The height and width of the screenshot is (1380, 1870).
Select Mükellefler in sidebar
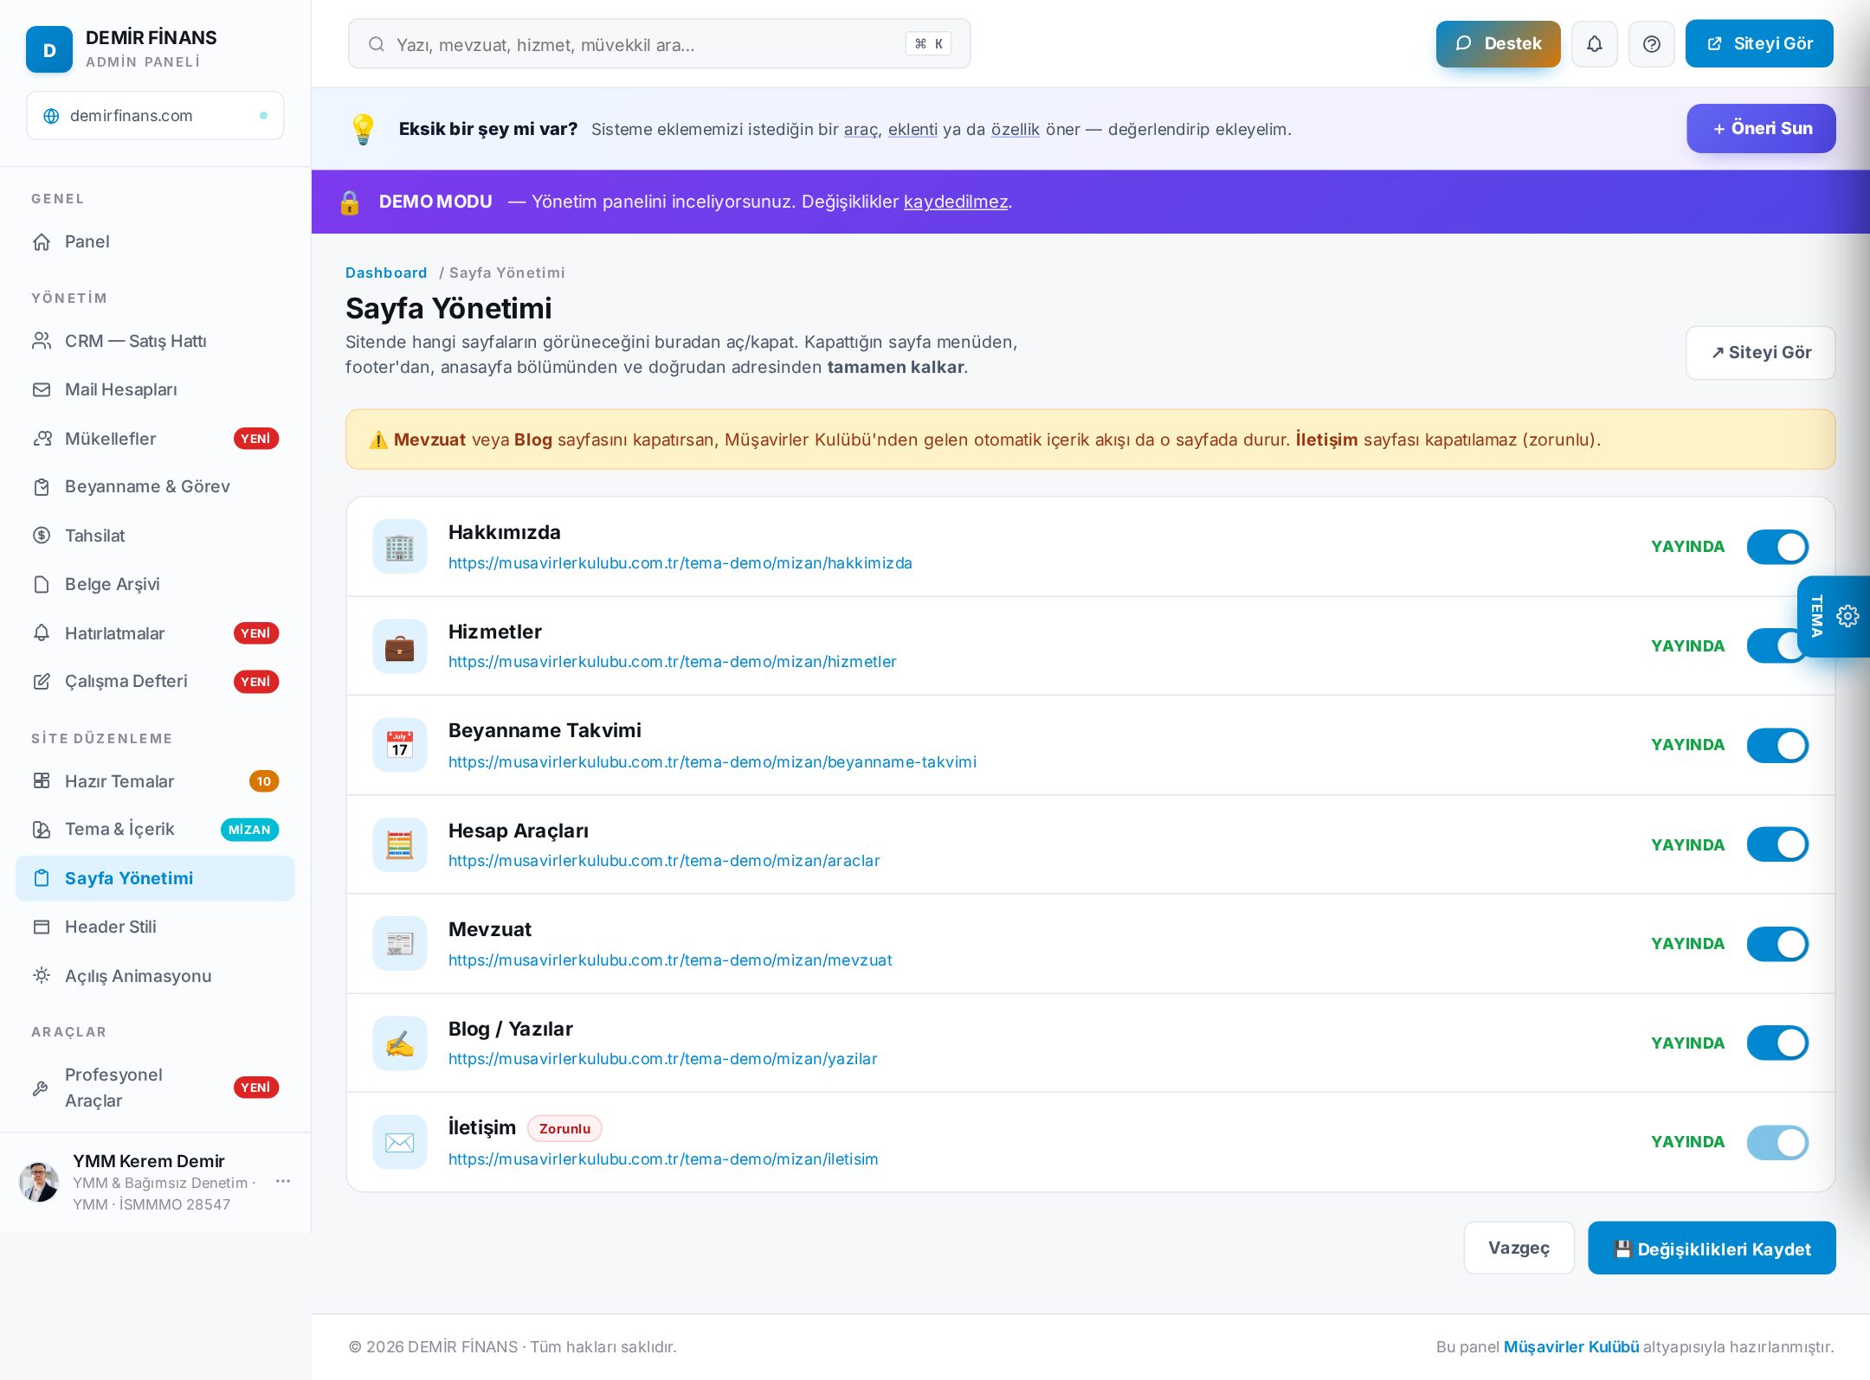155,439
